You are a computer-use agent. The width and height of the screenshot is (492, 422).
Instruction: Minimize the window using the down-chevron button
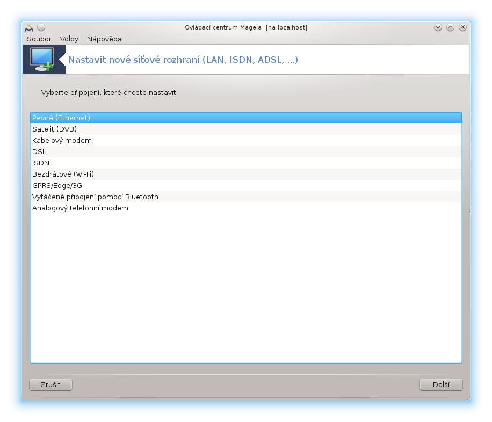tap(438, 27)
